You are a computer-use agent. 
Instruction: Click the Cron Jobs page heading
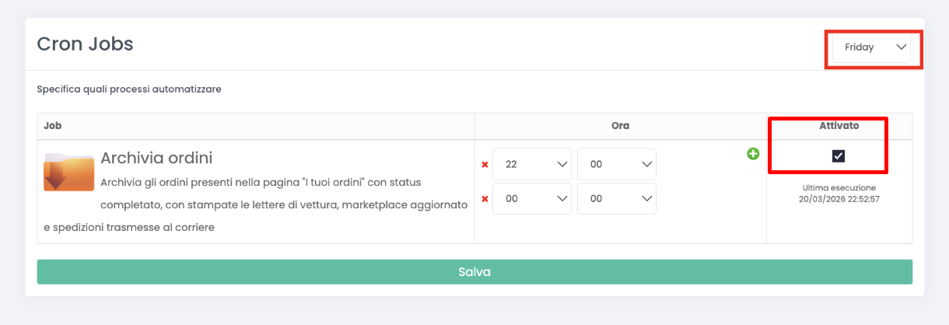pyautogui.click(x=86, y=44)
